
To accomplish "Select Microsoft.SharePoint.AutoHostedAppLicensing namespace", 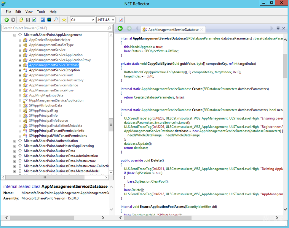I will pos(59,146).
